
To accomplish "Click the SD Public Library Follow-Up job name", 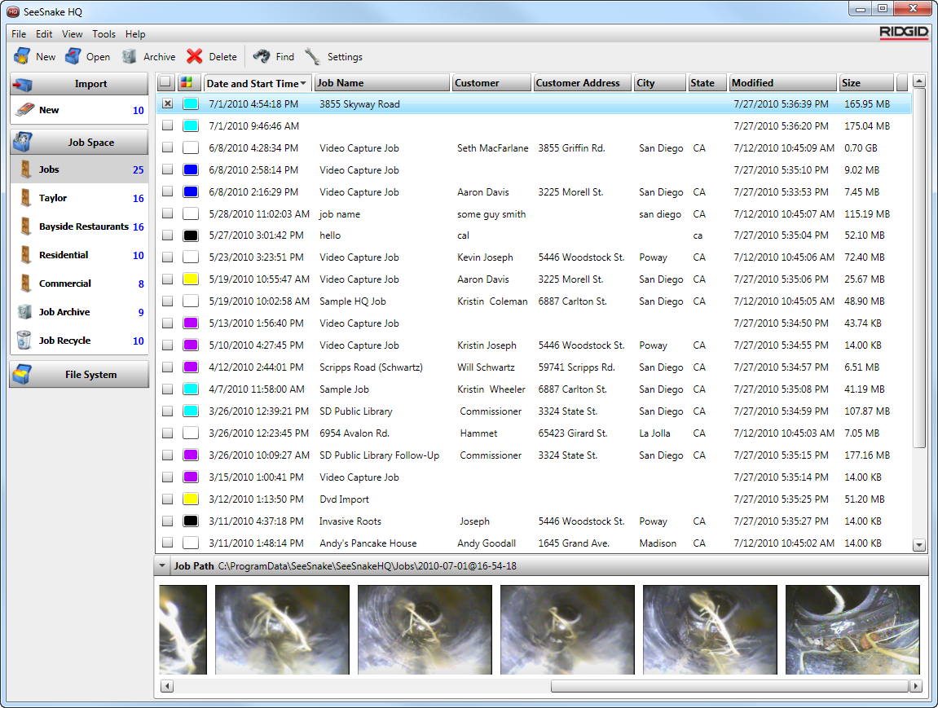I will coord(379,455).
